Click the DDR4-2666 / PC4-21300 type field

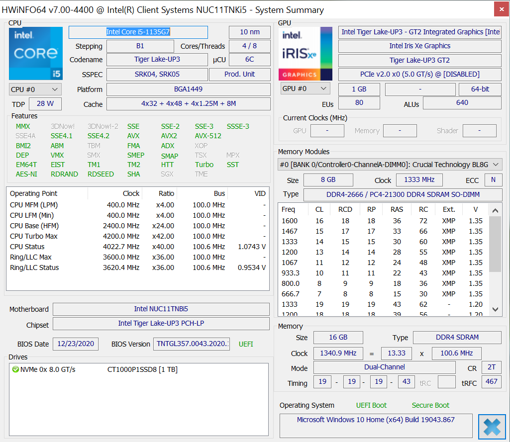point(403,195)
